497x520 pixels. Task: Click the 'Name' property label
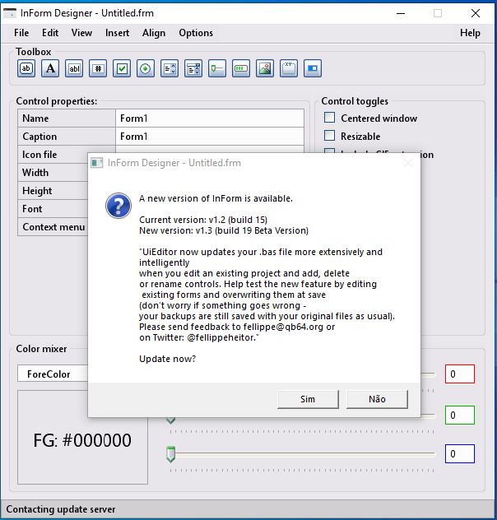tap(35, 118)
